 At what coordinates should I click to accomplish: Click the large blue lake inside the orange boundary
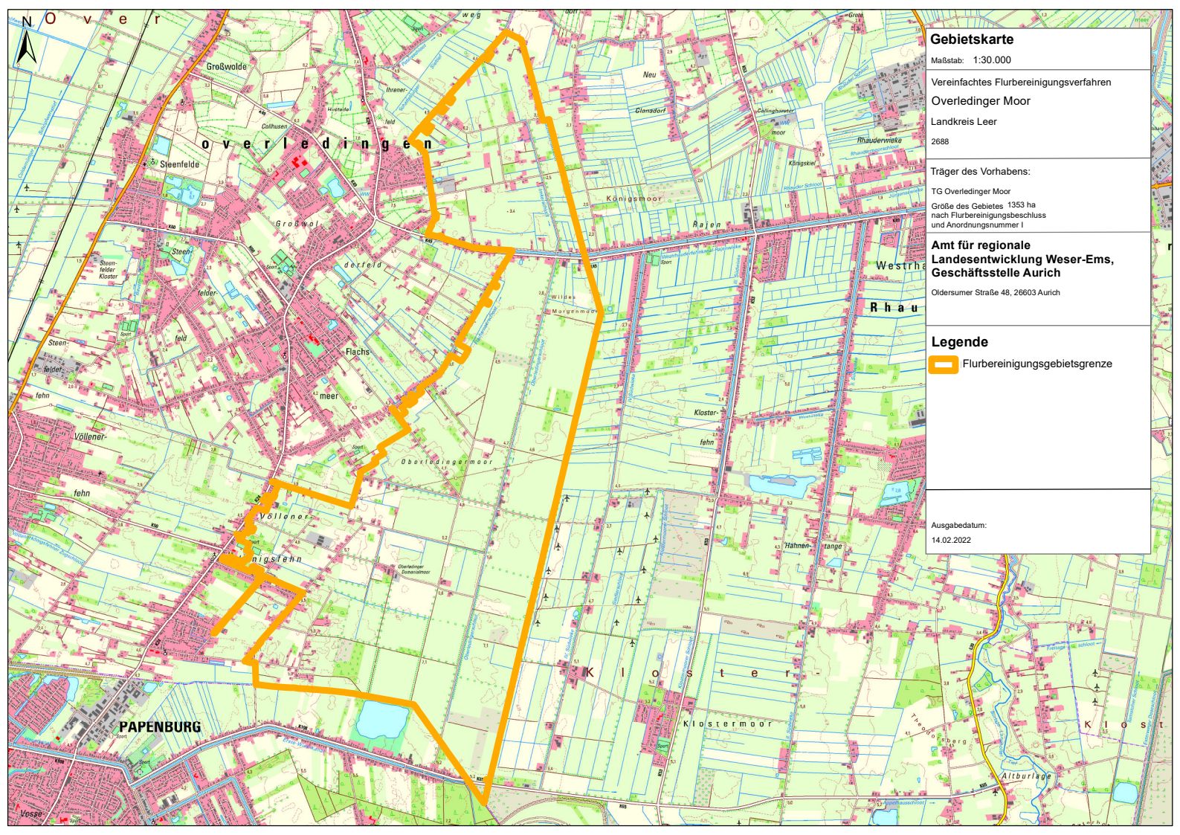(x=382, y=720)
